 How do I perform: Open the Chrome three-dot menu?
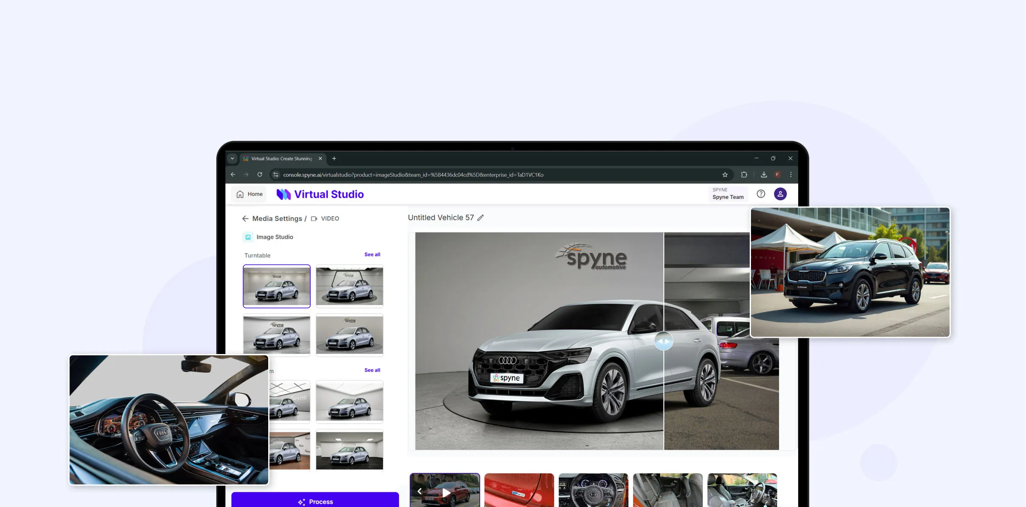[x=791, y=175]
